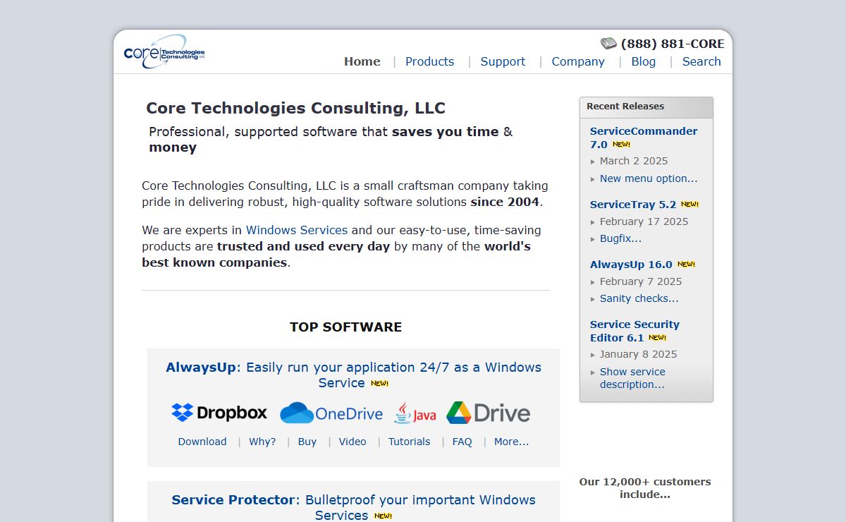This screenshot has height=522, width=846.
Task: Follow the 'Sanity checks...' link
Action: [639, 298]
